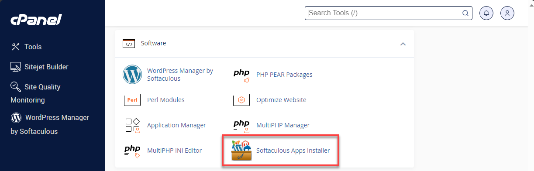Click the Optimize Website hexagon icon
This screenshot has width=534, height=171.
coord(241,100)
